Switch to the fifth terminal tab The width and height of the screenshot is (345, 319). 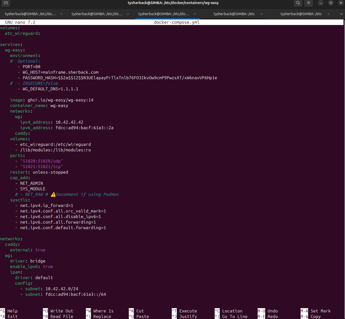[x=301, y=14]
